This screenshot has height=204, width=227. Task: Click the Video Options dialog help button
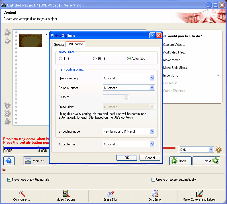click(152, 35)
